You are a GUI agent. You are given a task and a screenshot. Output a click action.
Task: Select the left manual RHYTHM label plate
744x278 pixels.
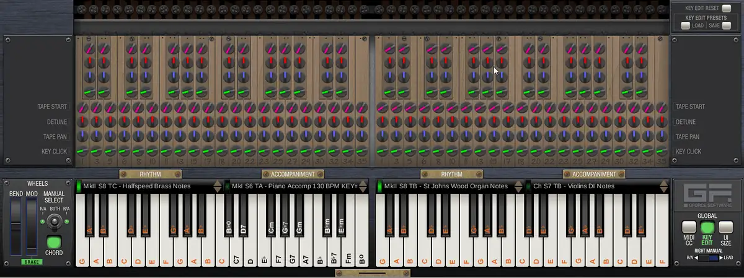[x=150, y=175]
